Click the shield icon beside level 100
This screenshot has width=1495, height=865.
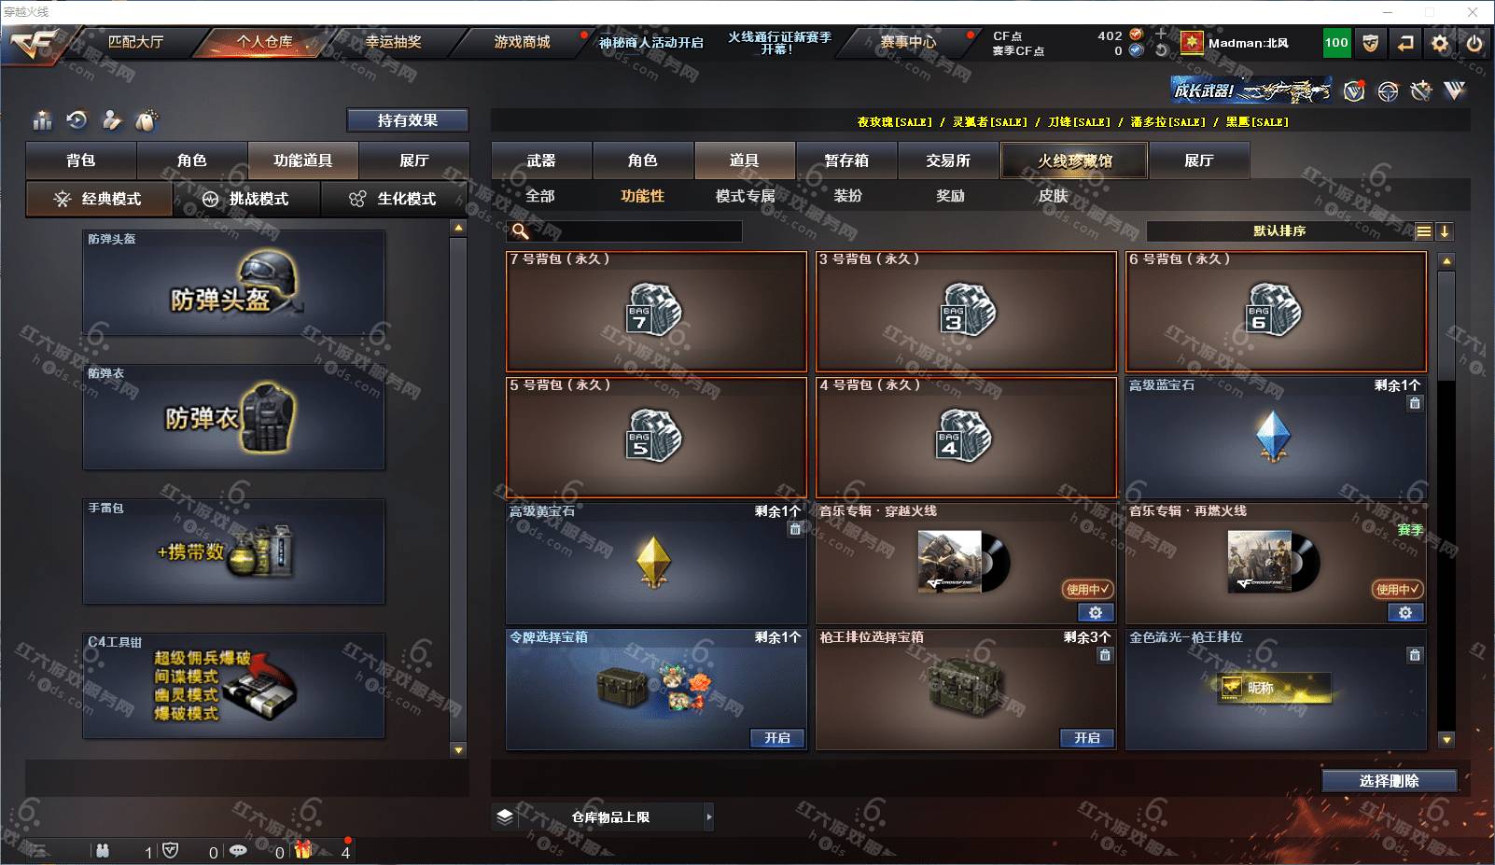pos(1370,43)
